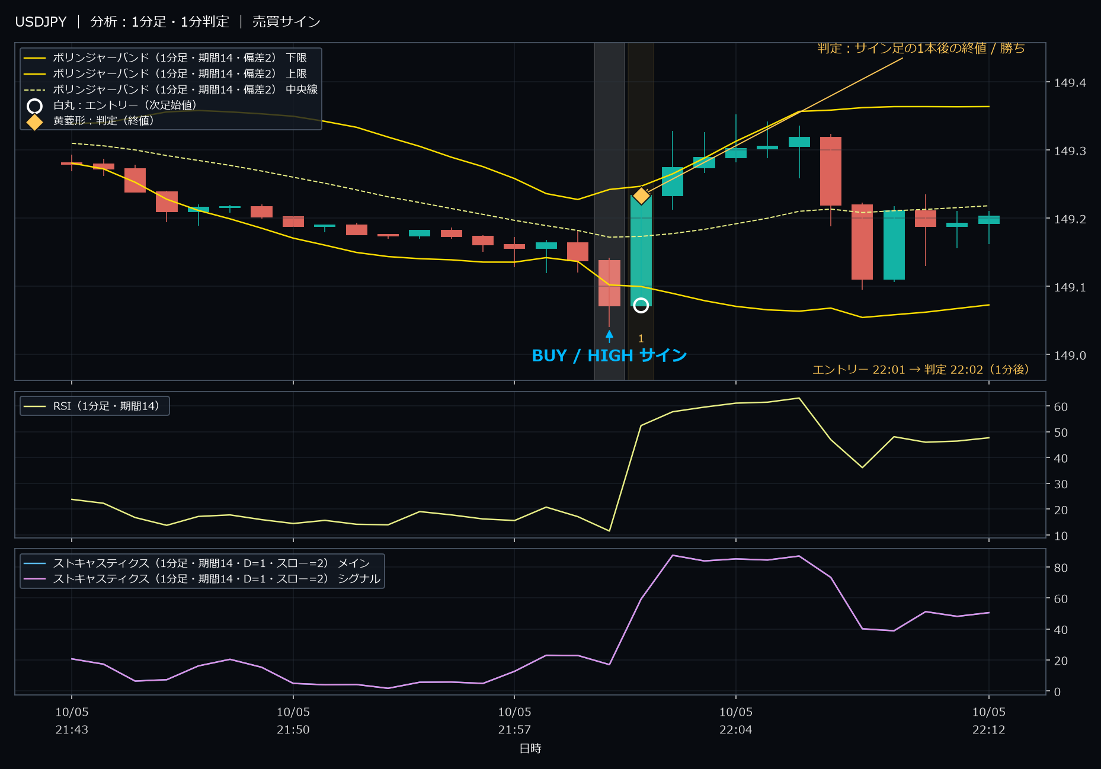Click the エントリー 22:01 → 判定 22:02 text
This screenshot has width=1101, height=769.
pyautogui.click(x=920, y=370)
